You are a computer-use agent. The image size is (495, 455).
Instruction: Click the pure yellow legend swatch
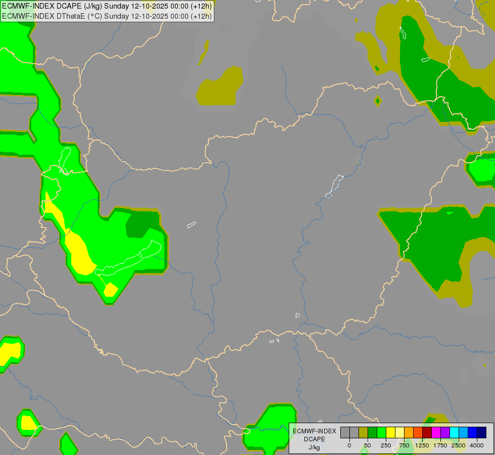(391, 433)
